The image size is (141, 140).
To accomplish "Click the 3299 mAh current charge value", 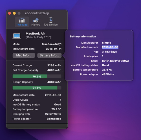I will point(54,66).
